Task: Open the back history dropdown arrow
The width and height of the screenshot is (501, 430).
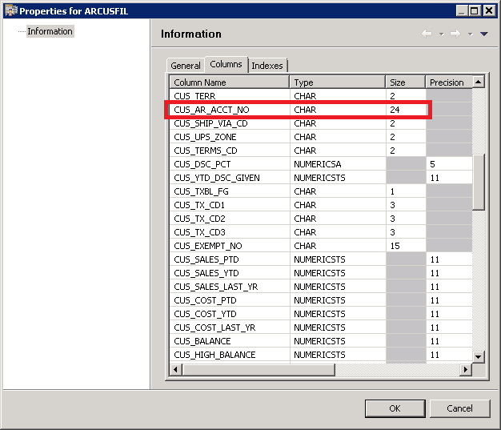Action: coord(441,34)
